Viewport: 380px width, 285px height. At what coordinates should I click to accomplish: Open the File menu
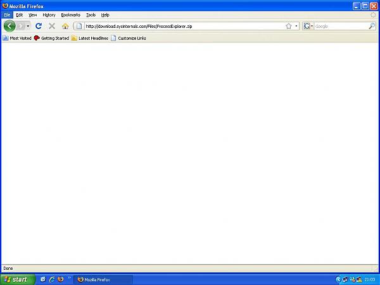pyautogui.click(x=7, y=15)
